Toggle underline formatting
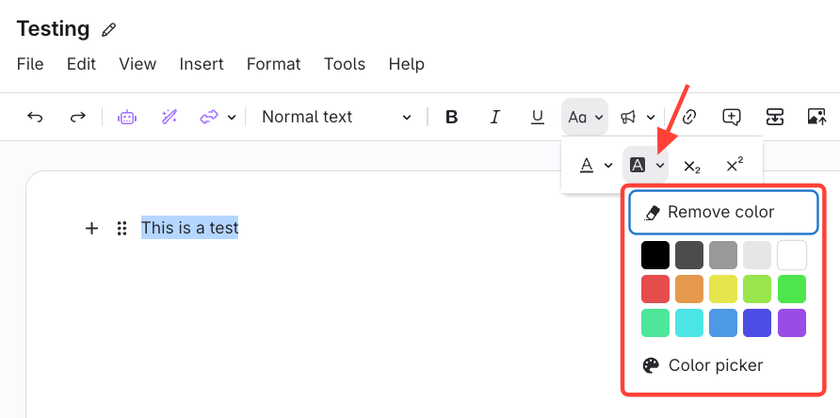Viewport: 840px width, 418px height. pos(538,117)
